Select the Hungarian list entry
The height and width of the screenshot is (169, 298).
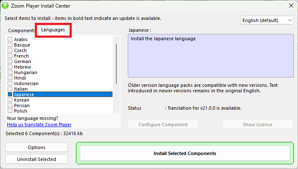[x=25, y=72]
